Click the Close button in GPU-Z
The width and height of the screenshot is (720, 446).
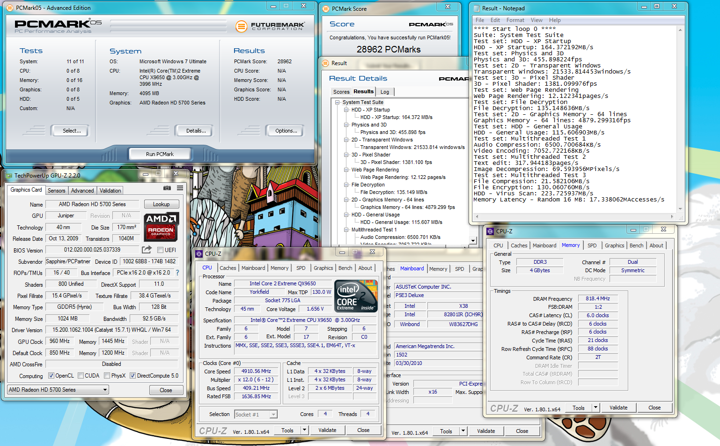coord(166,390)
